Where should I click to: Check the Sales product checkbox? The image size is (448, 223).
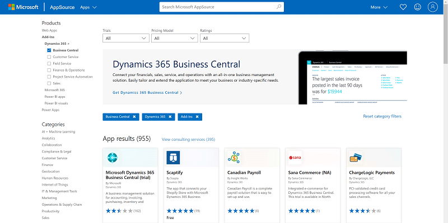tap(49, 83)
